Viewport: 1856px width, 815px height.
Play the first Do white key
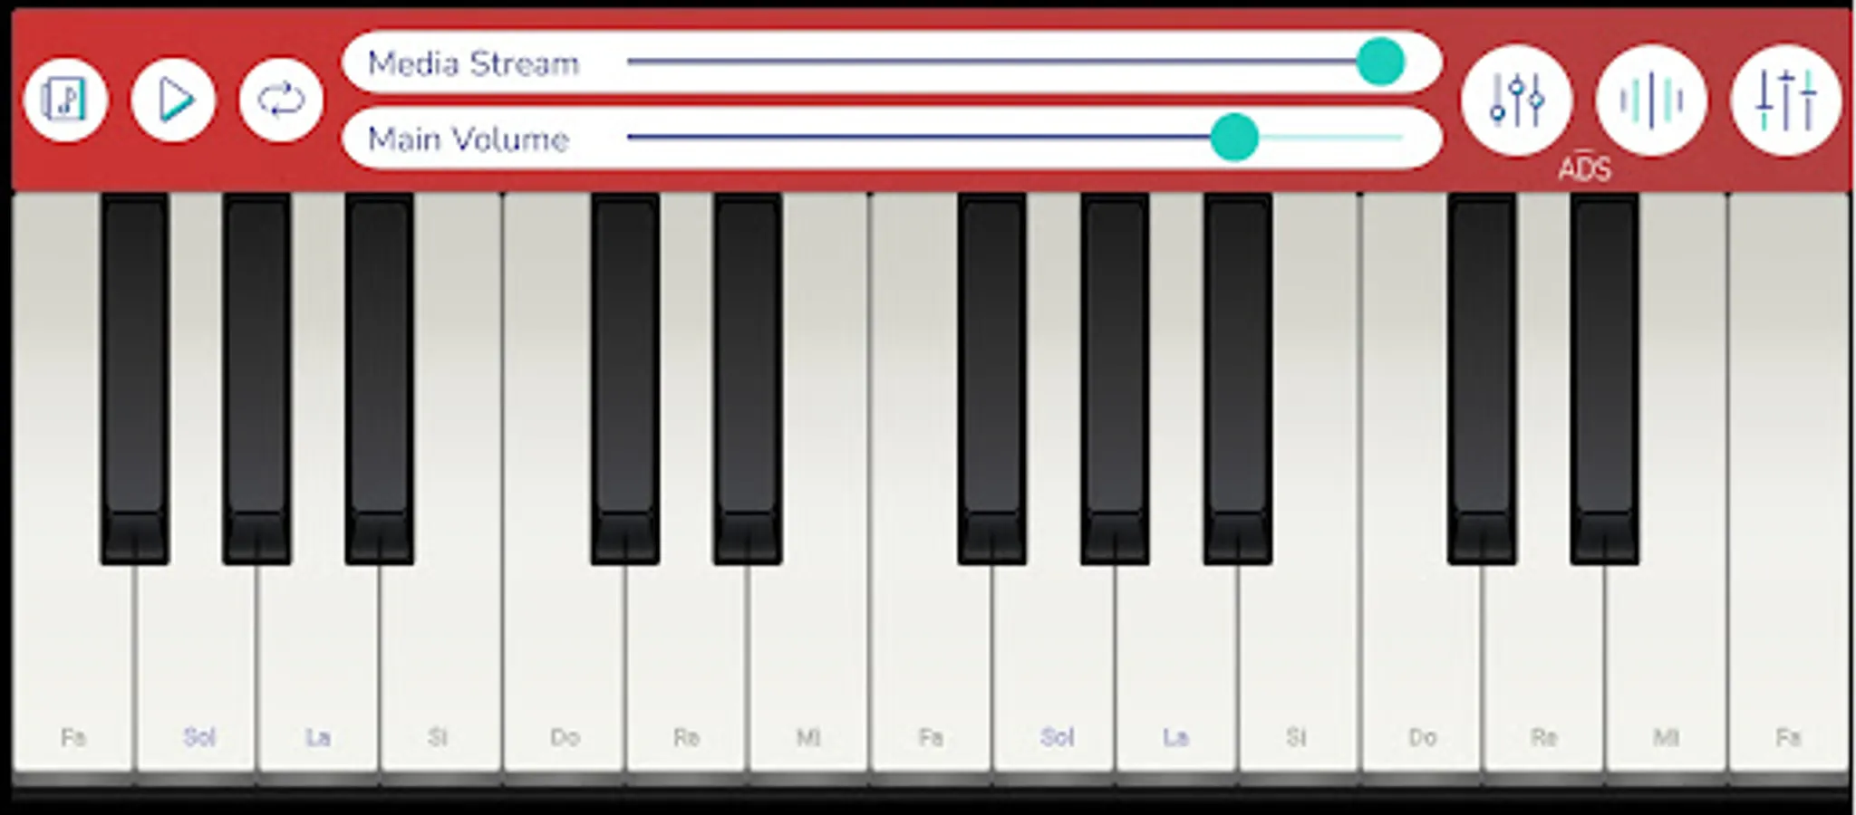[564, 670]
